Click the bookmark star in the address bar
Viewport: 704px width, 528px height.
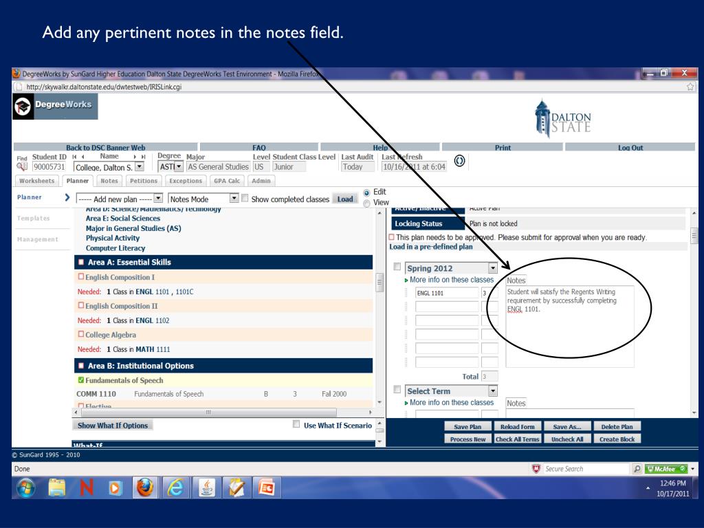coord(690,87)
